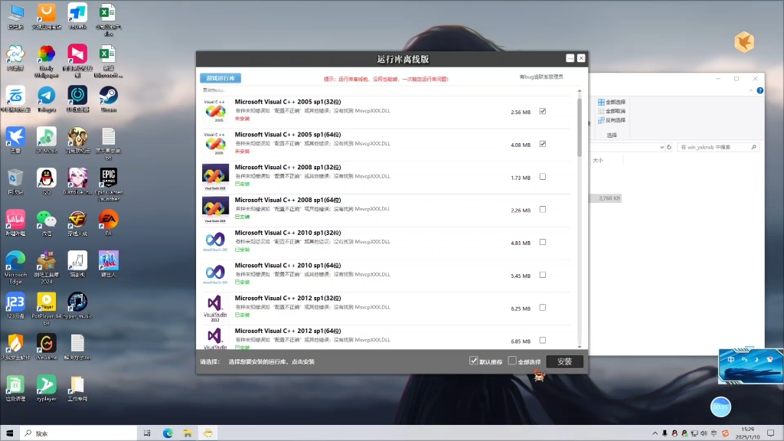Click the orange bird floating widget icon
The height and width of the screenshot is (441, 784).
point(744,42)
